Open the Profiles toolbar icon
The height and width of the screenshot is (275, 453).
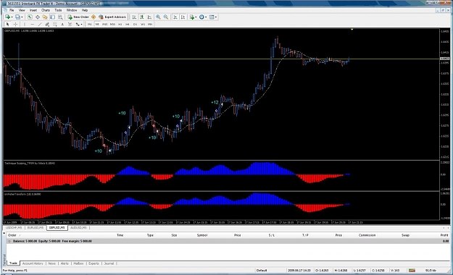pos(17,17)
